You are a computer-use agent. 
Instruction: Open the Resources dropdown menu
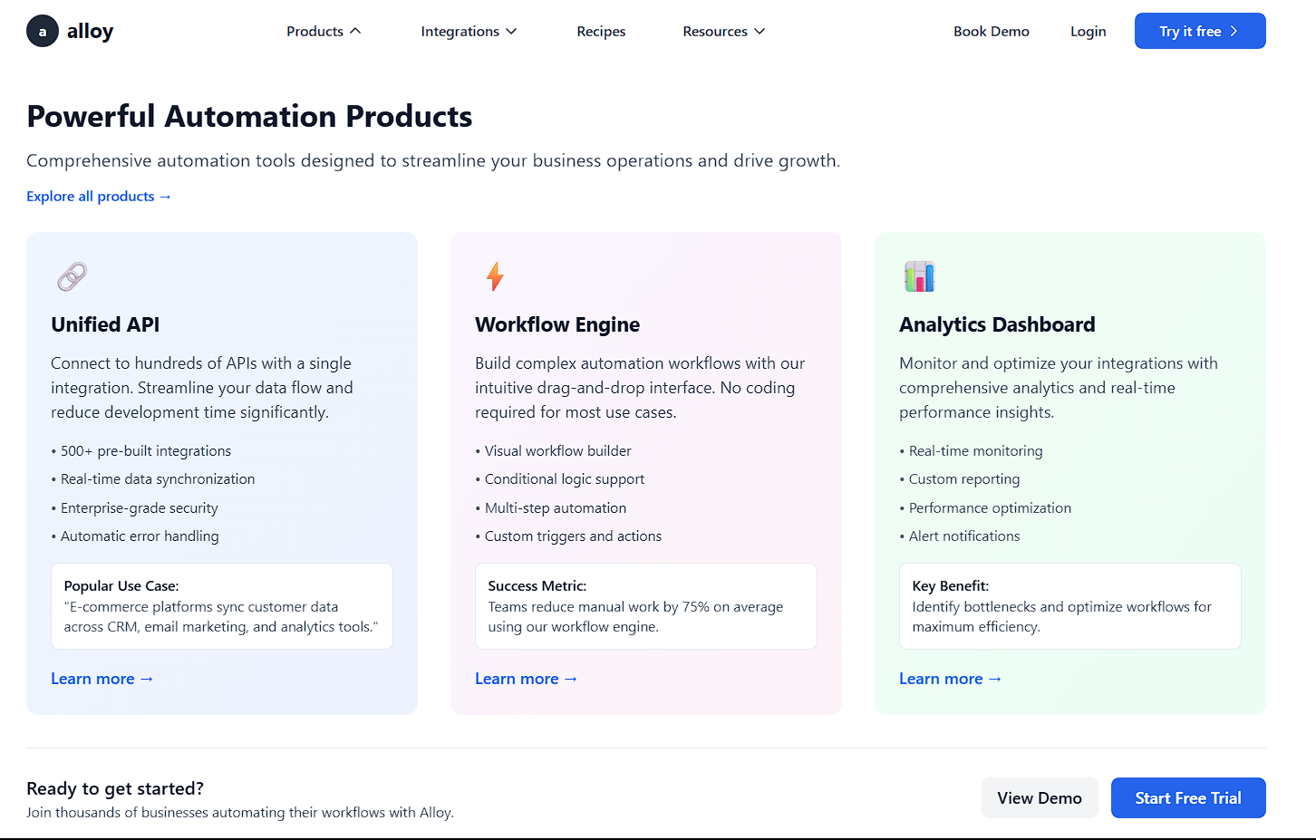tap(723, 32)
